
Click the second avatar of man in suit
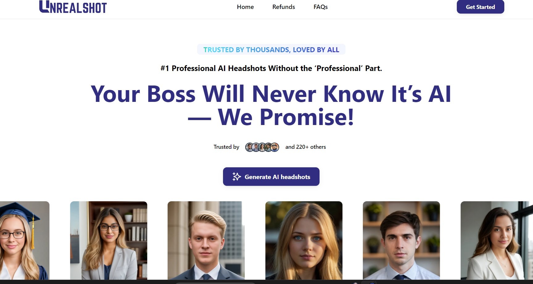[256, 147]
